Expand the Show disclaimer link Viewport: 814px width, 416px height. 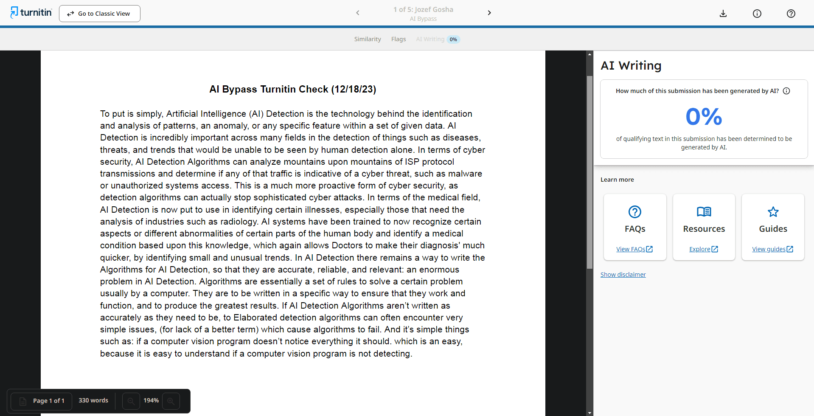pos(623,275)
